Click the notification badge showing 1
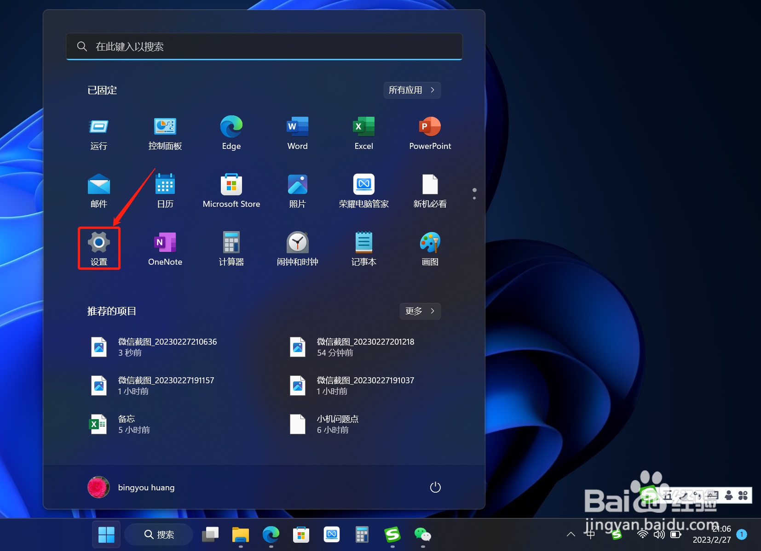The image size is (761, 551). (x=742, y=534)
